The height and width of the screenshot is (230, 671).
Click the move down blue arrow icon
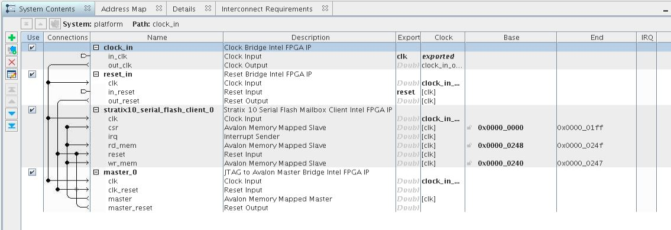(x=12, y=114)
